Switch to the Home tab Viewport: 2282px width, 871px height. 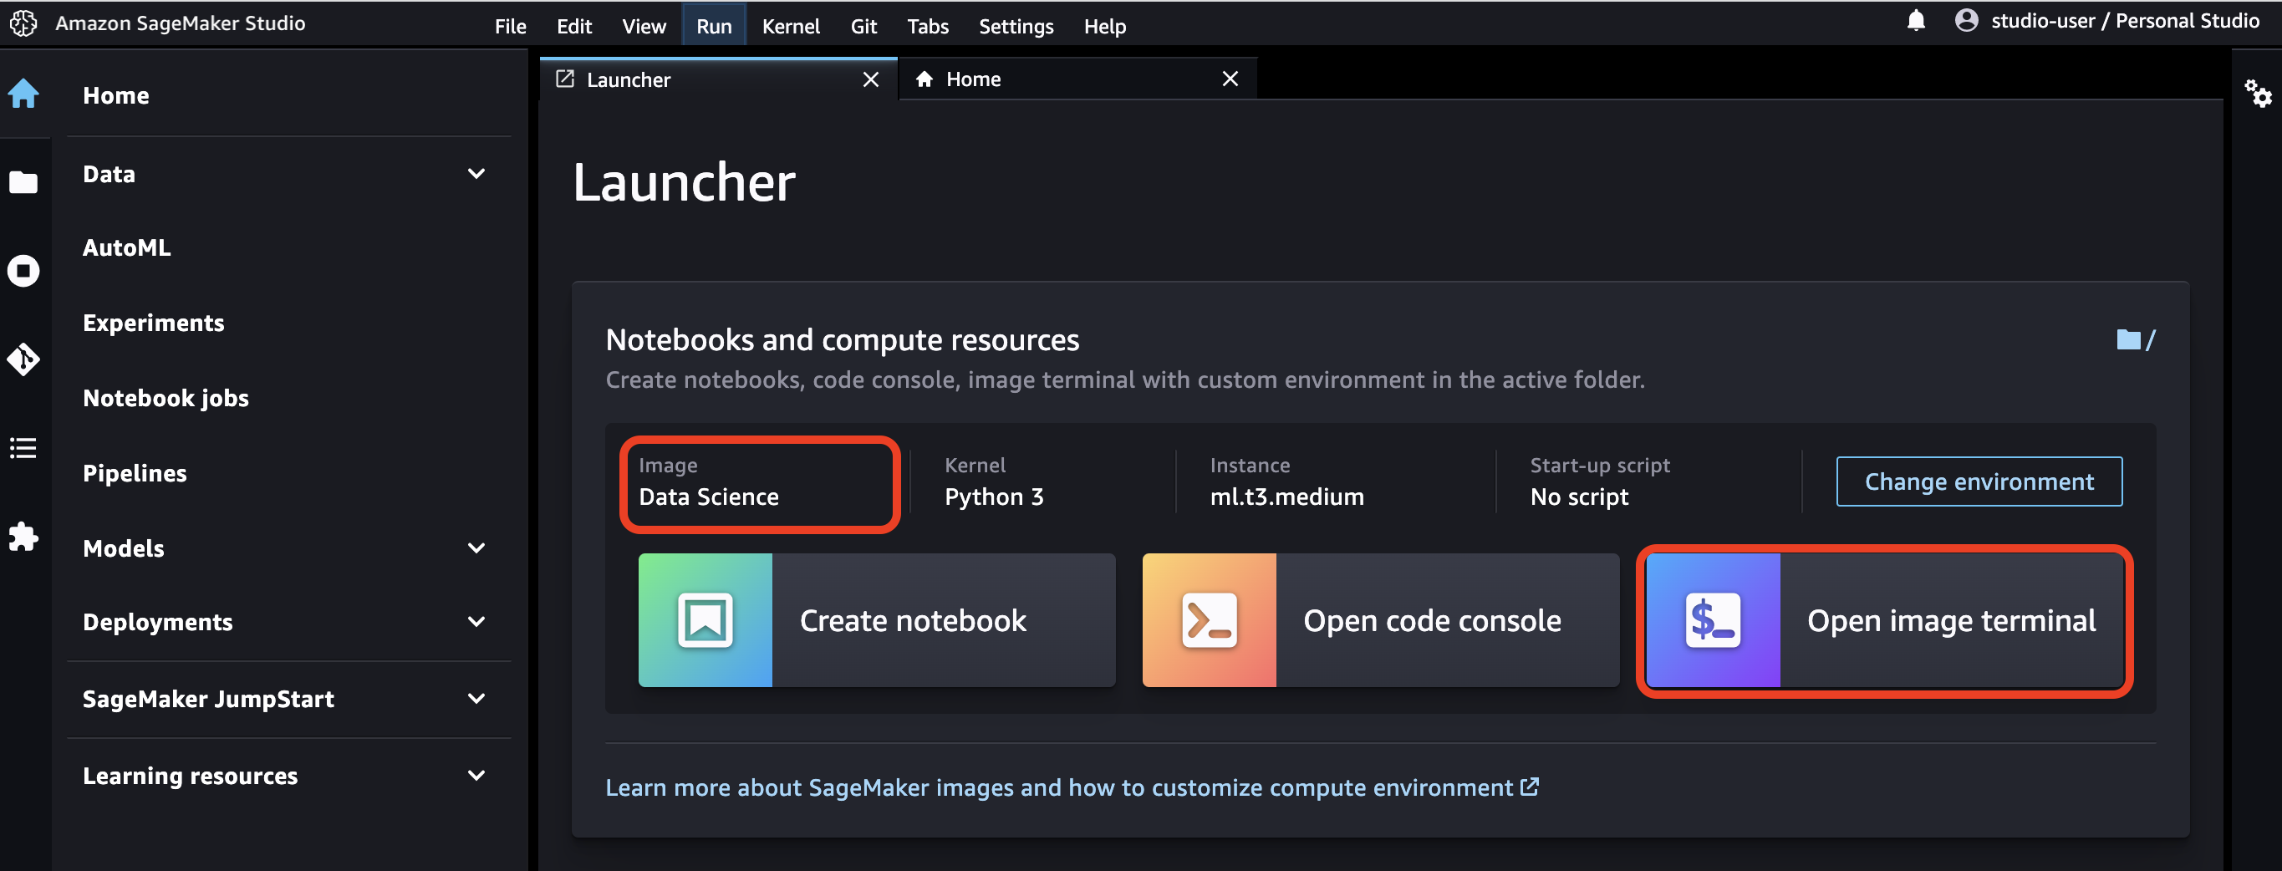click(x=1077, y=79)
